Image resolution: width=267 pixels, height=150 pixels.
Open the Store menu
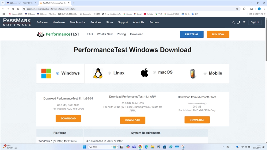[110, 22]
